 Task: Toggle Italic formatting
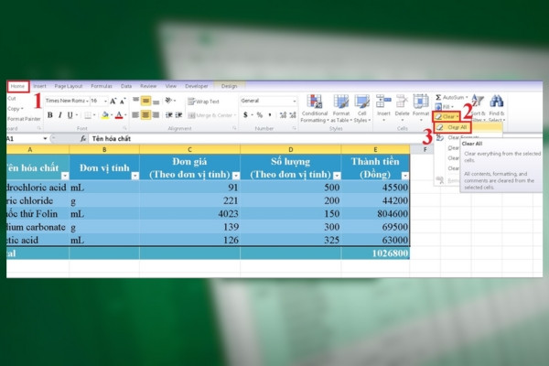[60, 115]
